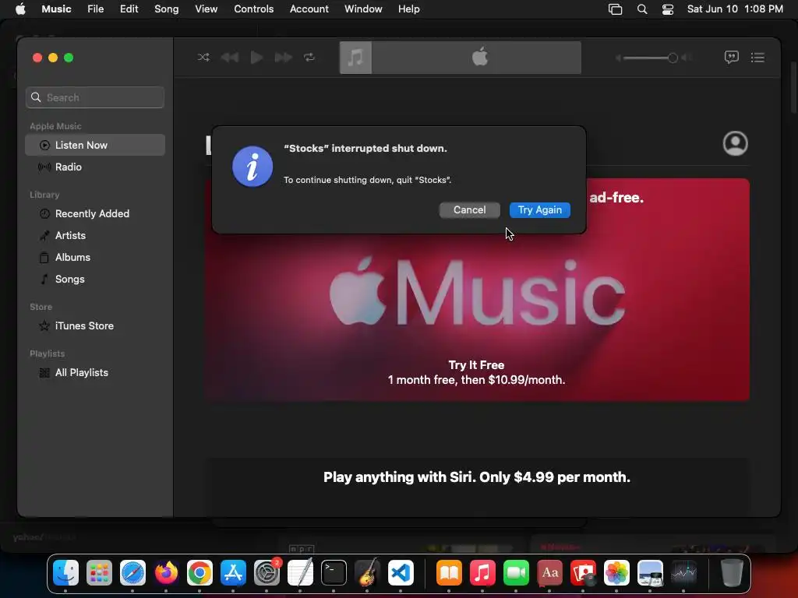Open the Song menu
Screen dimensions: 798x598
pos(167,9)
